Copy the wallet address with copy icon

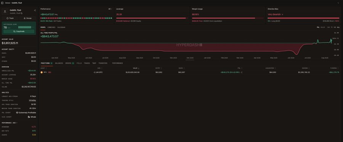(21, 13)
